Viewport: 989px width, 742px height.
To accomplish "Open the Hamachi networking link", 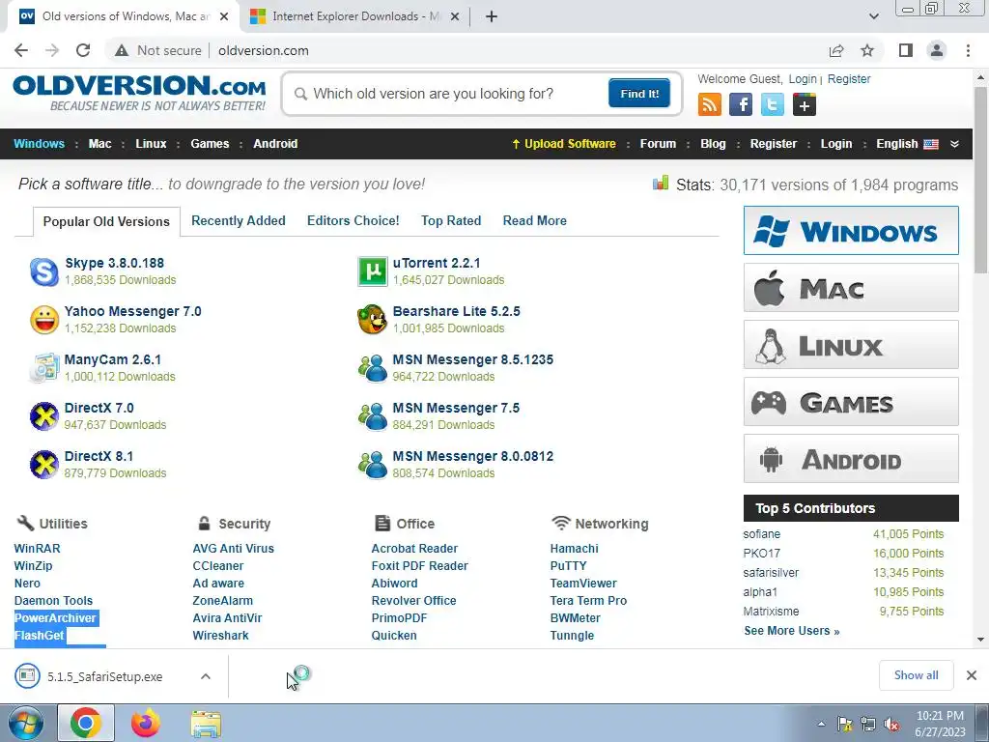I will tap(574, 549).
